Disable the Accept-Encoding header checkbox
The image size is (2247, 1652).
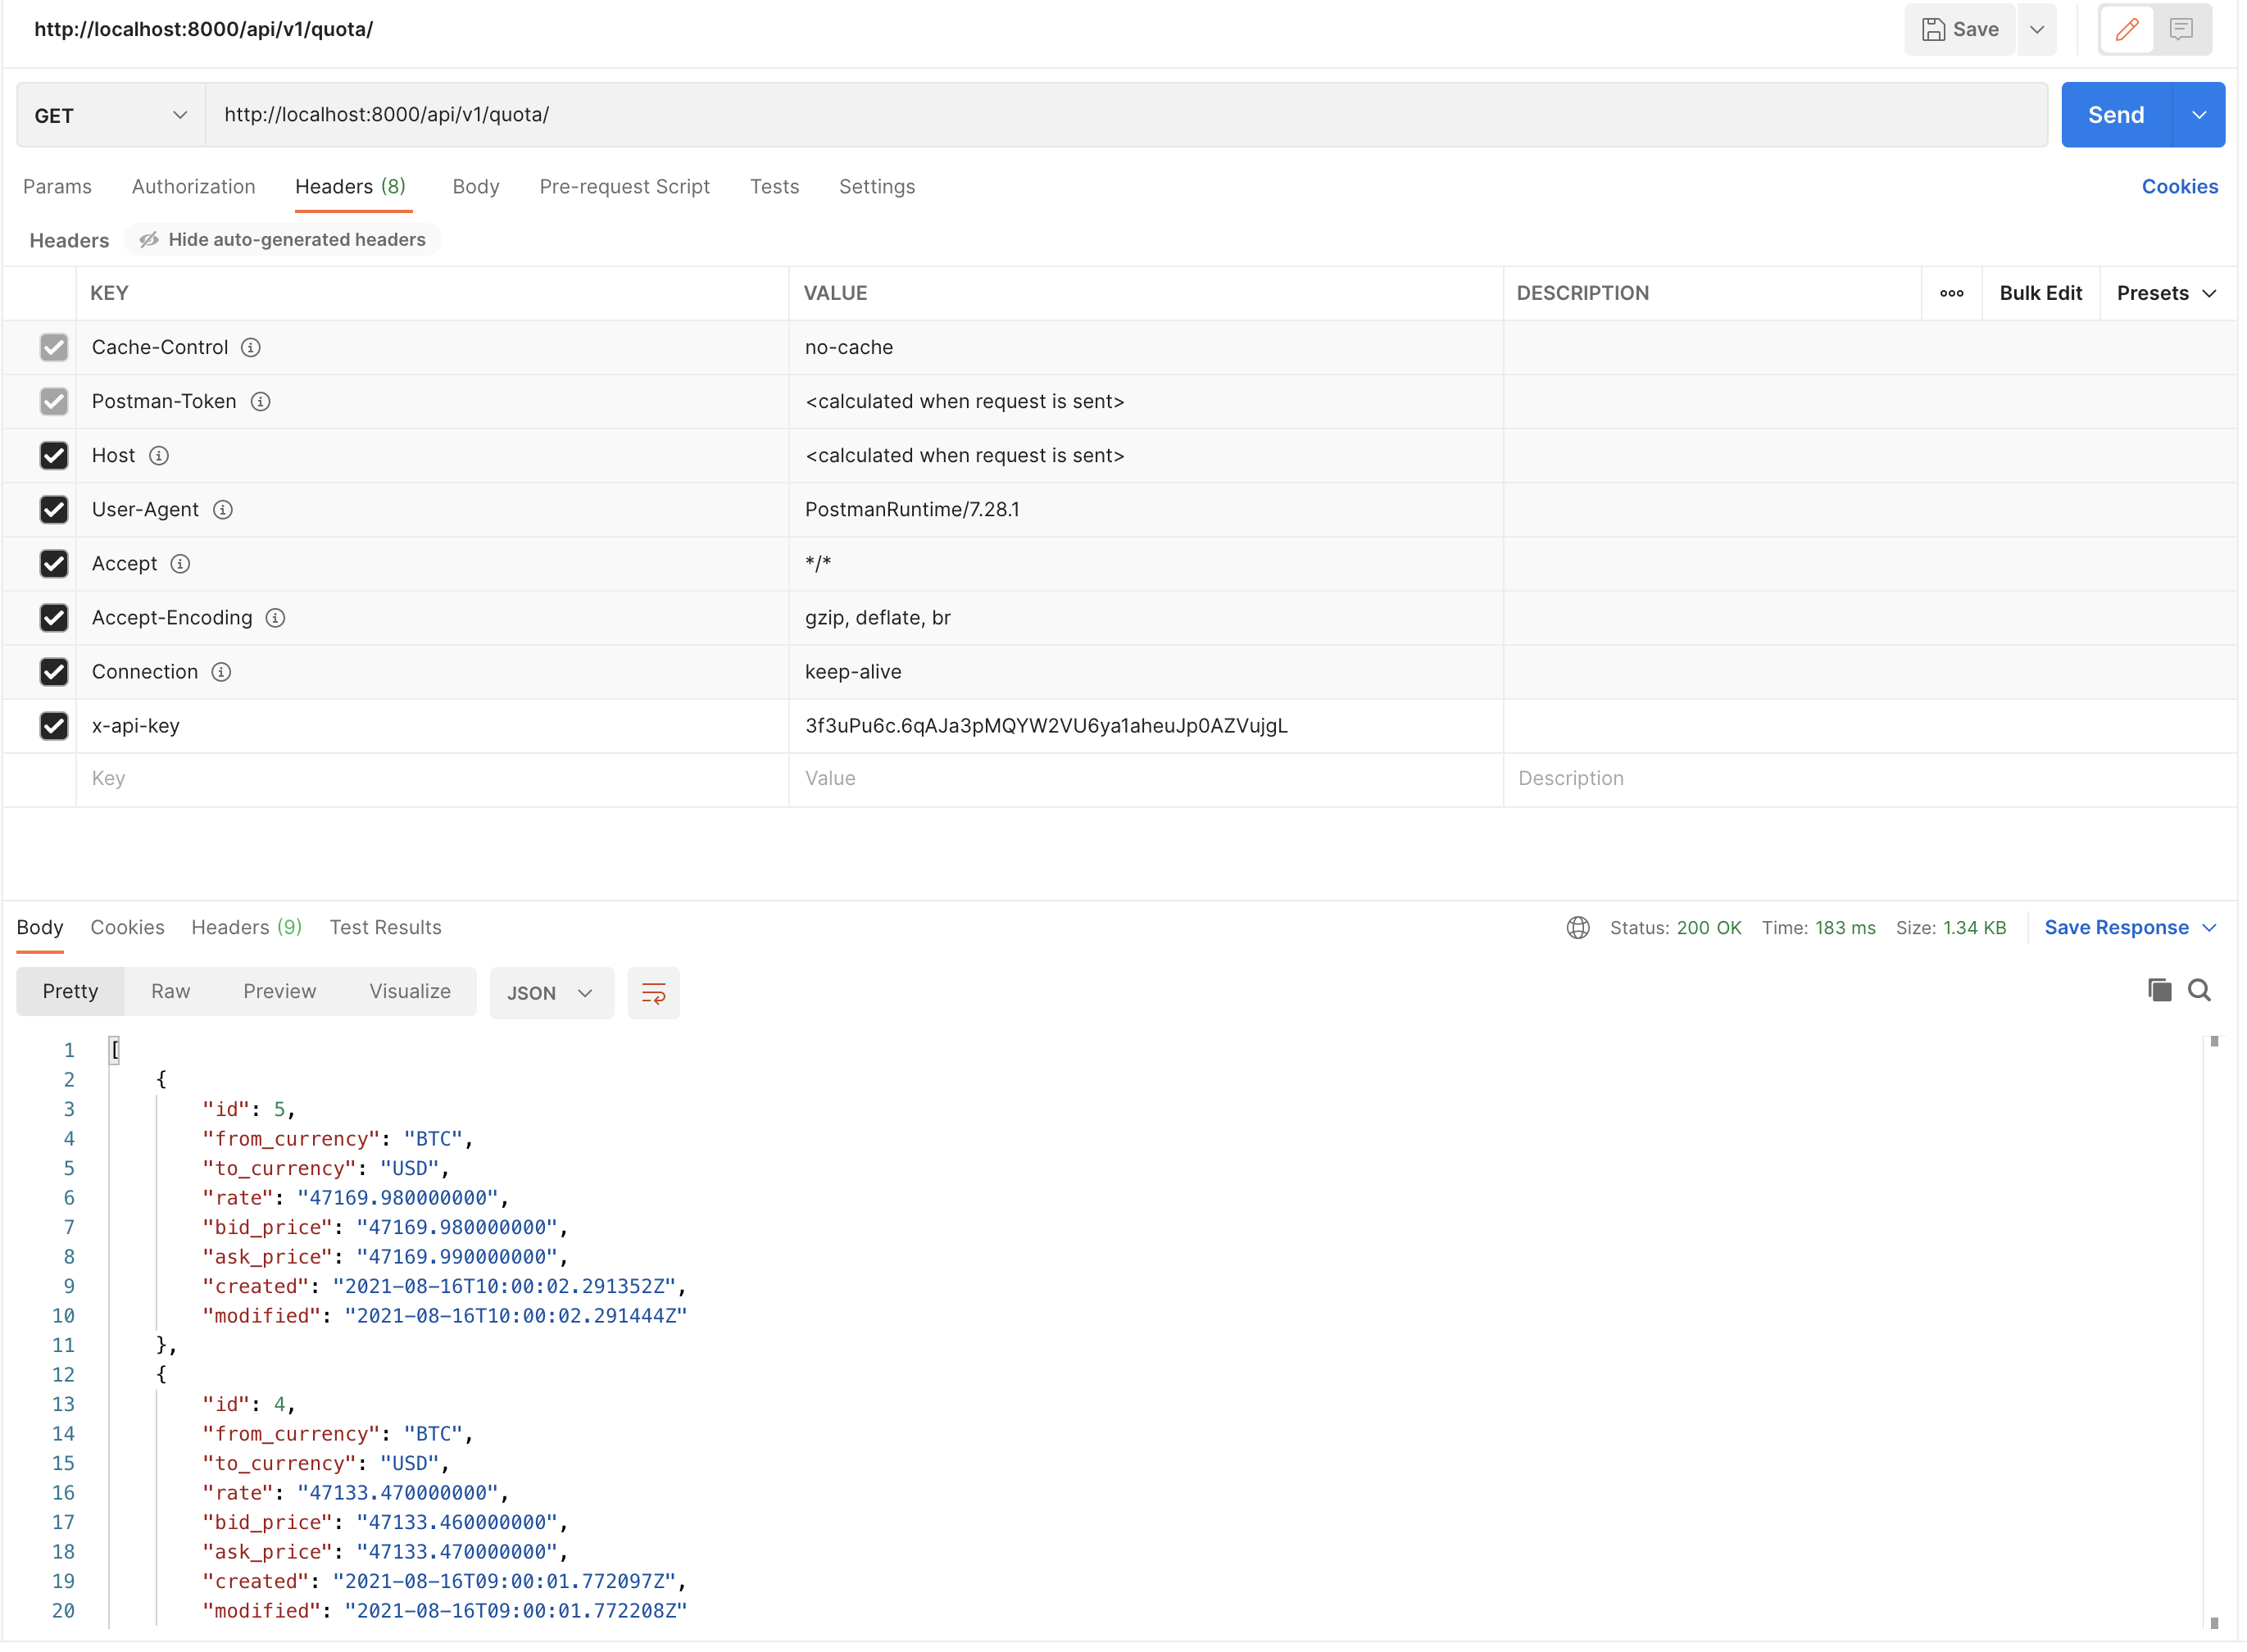(54, 617)
